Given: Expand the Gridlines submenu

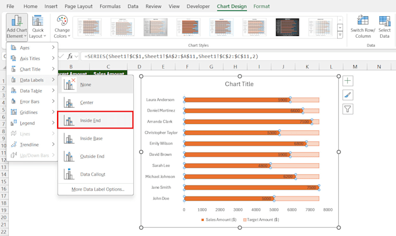Looking at the screenshot, I should click(29, 112).
